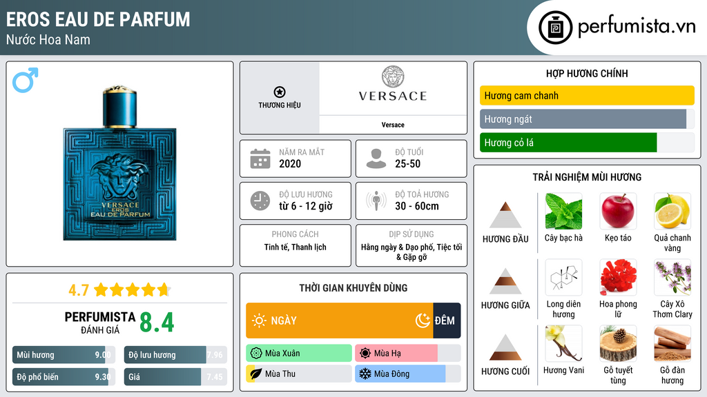This screenshot has height=397, width=707.
Task: Select the Cây bạc hà mint thumbnail
Action: coord(563,211)
